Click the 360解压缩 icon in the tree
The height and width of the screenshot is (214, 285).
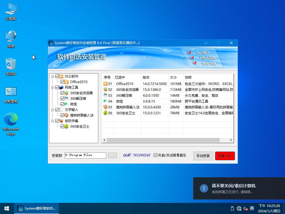(x=67, y=99)
